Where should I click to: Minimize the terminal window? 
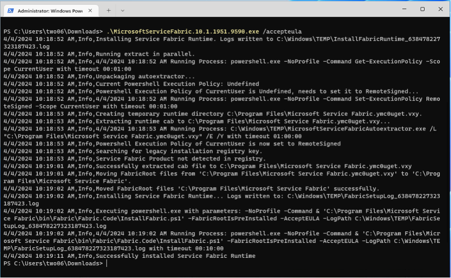[x=404, y=9]
